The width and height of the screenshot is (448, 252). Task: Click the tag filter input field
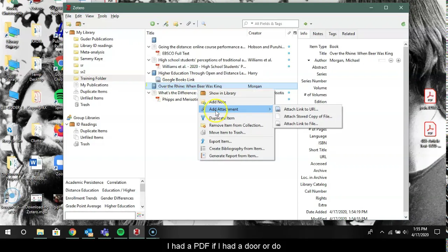tap(100, 215)
